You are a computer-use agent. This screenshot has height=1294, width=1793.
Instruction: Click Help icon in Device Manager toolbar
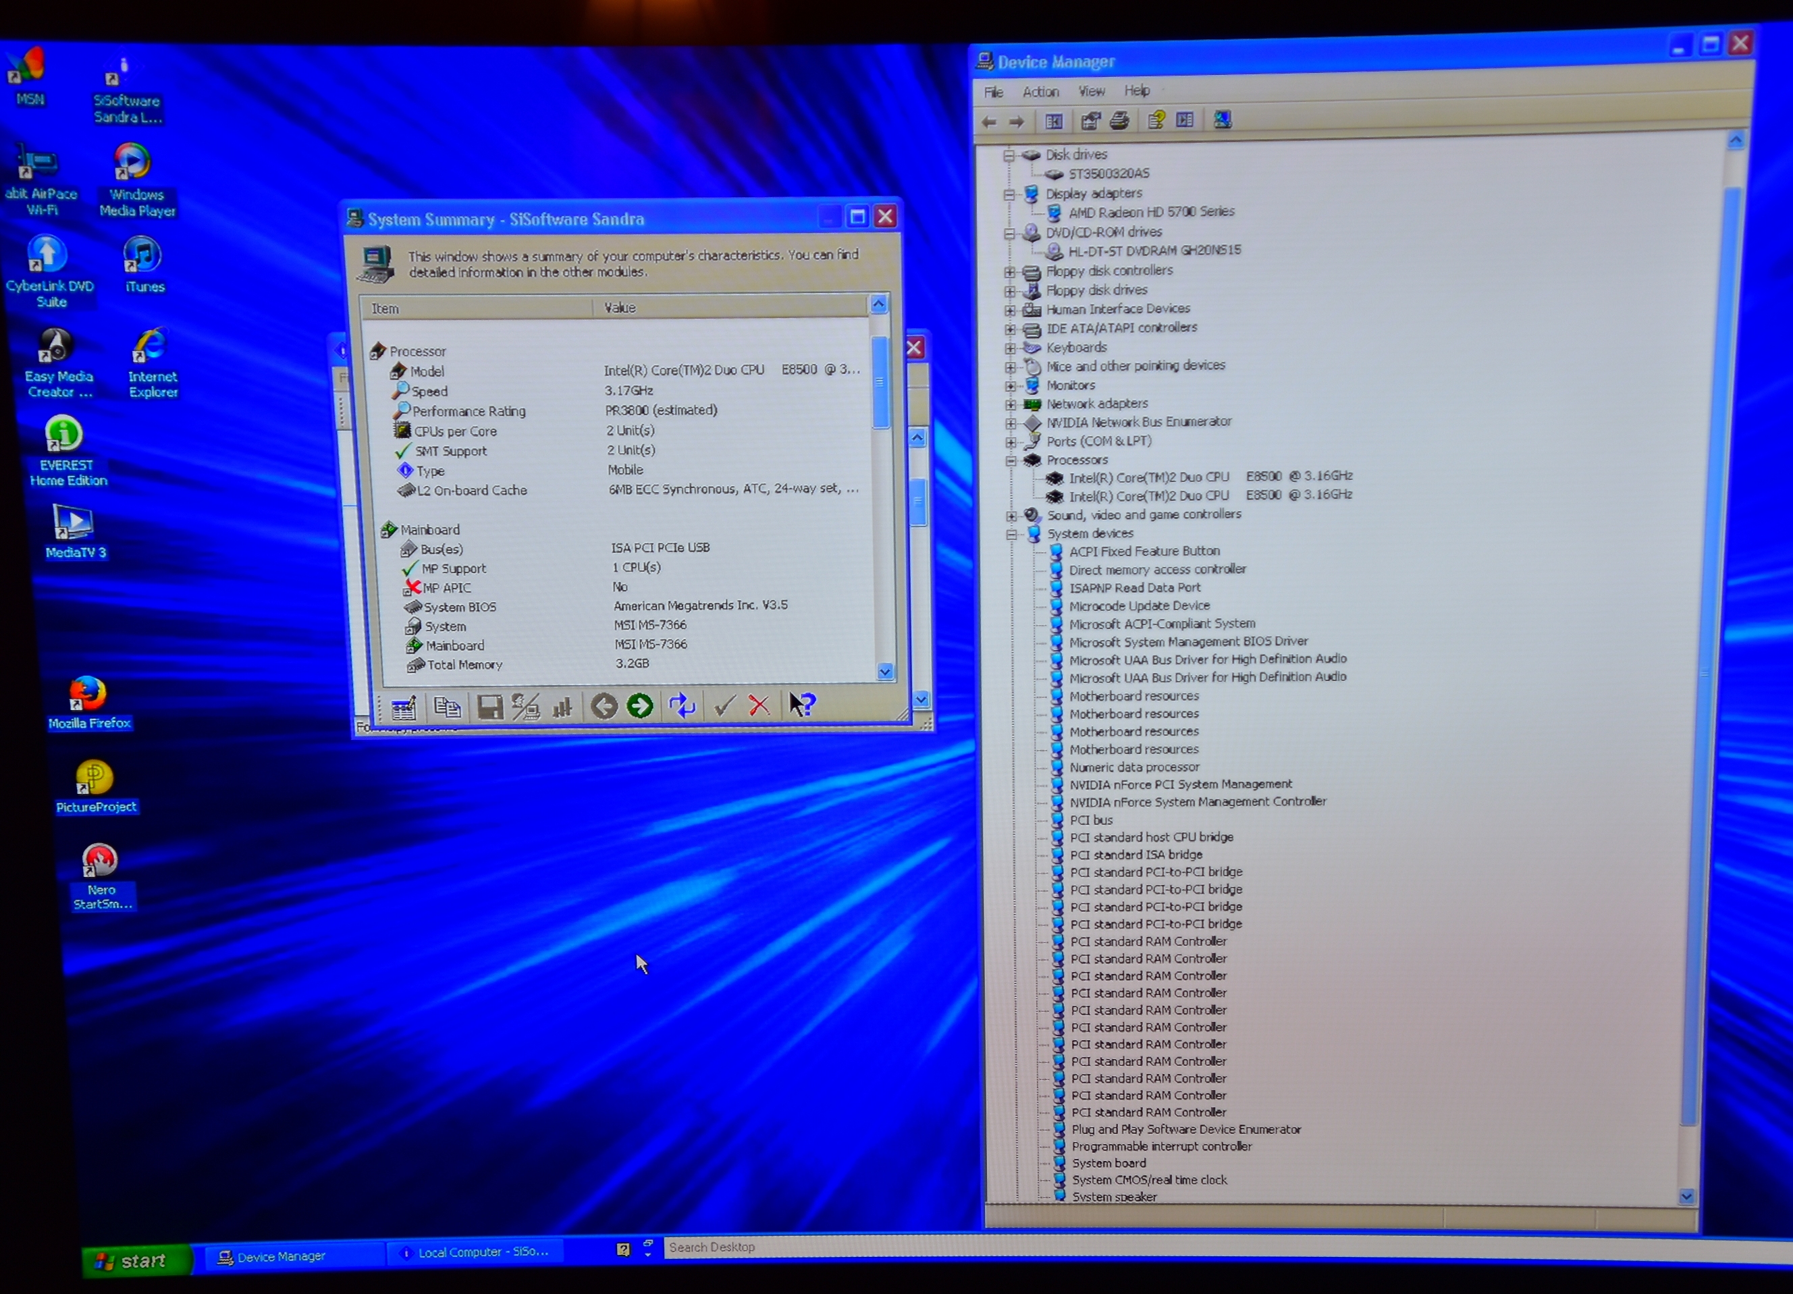coord(1156,120)
